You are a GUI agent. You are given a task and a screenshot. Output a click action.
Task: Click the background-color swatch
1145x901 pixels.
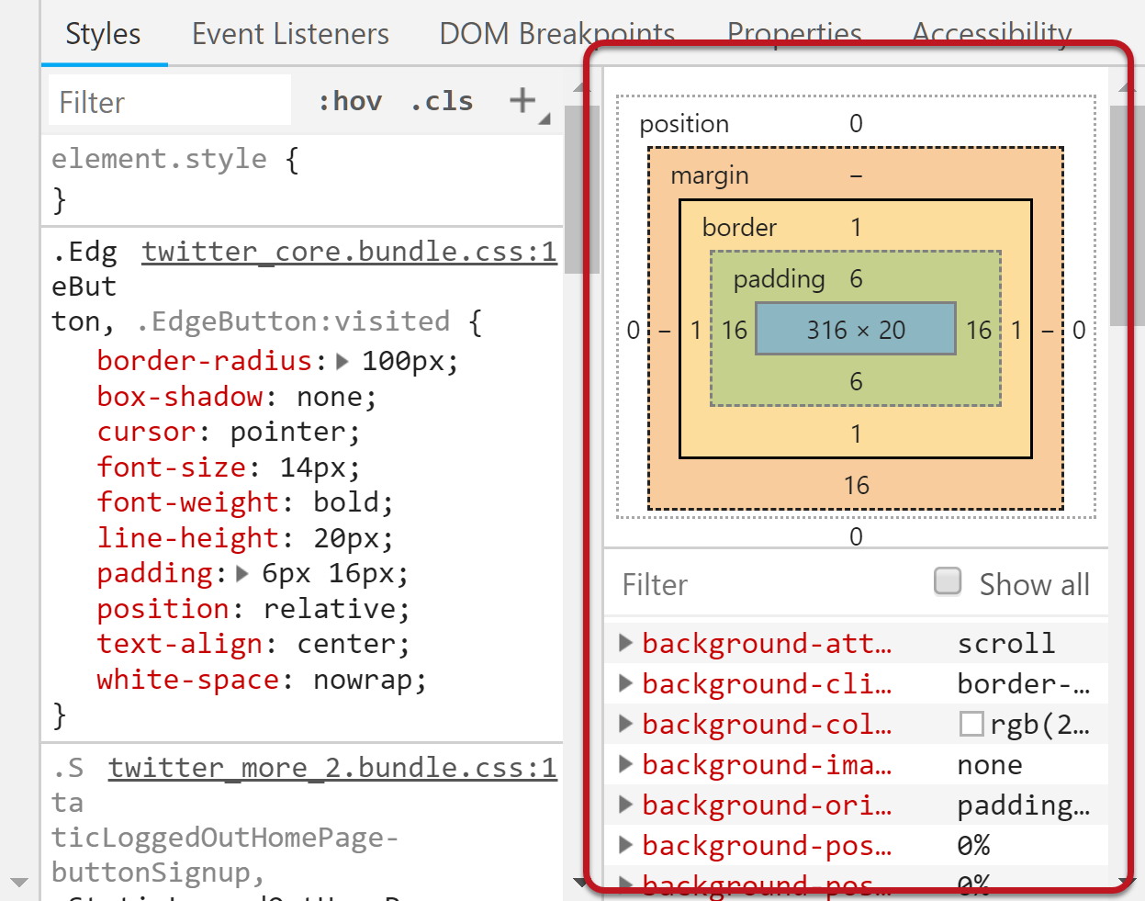point(971,724)
